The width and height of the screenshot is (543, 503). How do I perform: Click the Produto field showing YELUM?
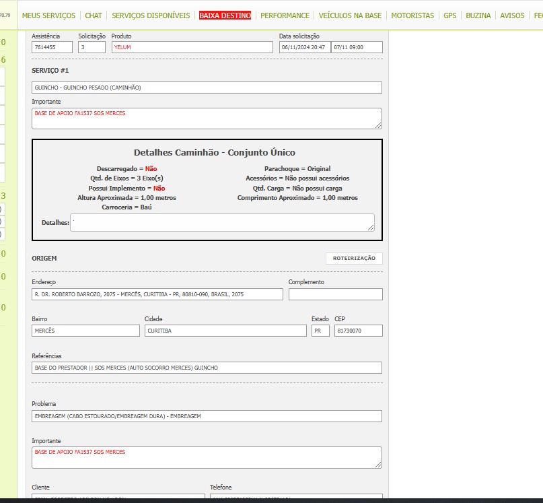click(192, 48)
